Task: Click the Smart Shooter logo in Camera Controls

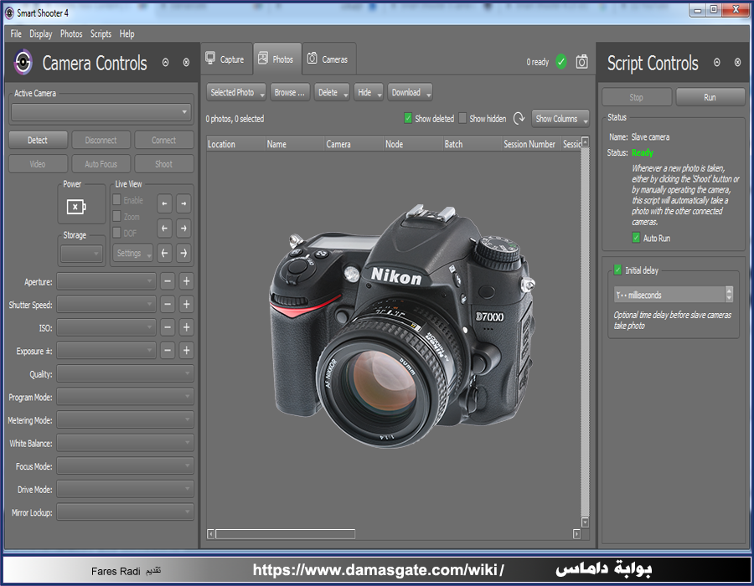Action: tap(23, 63)
